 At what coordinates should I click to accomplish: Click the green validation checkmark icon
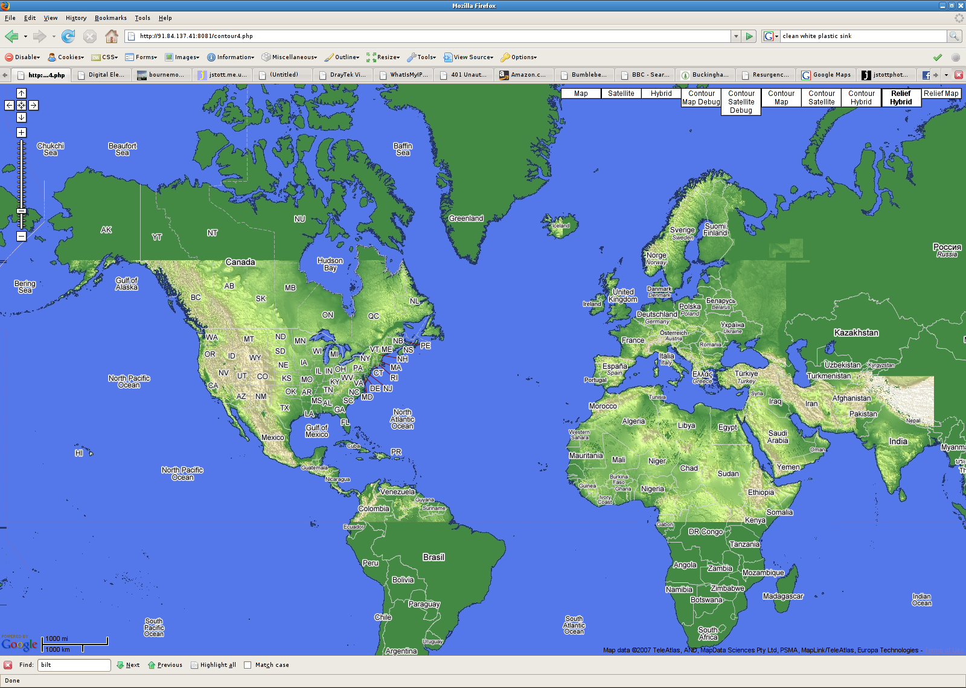tap(938, 57)
